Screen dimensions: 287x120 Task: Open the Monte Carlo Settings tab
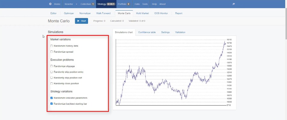point(165,32)
